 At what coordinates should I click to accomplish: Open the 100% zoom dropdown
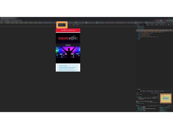coord(74,25)
